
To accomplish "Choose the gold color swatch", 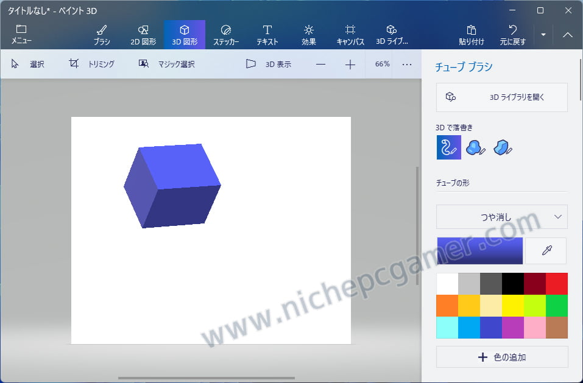I will click(x=469, y=306).
